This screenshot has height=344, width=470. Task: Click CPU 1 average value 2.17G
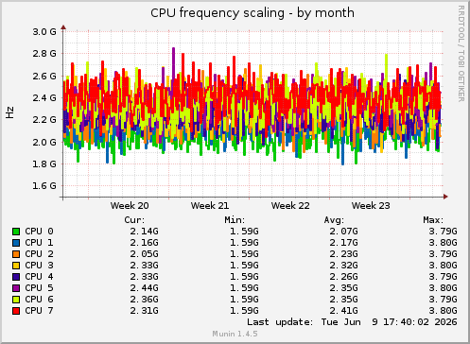point(343,243)
